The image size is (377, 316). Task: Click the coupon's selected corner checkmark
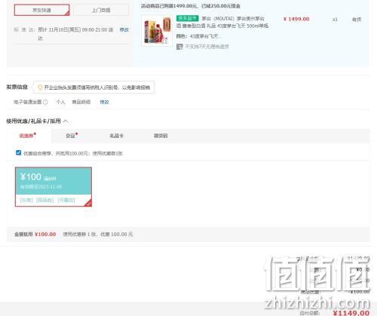(x=88, y=203)
